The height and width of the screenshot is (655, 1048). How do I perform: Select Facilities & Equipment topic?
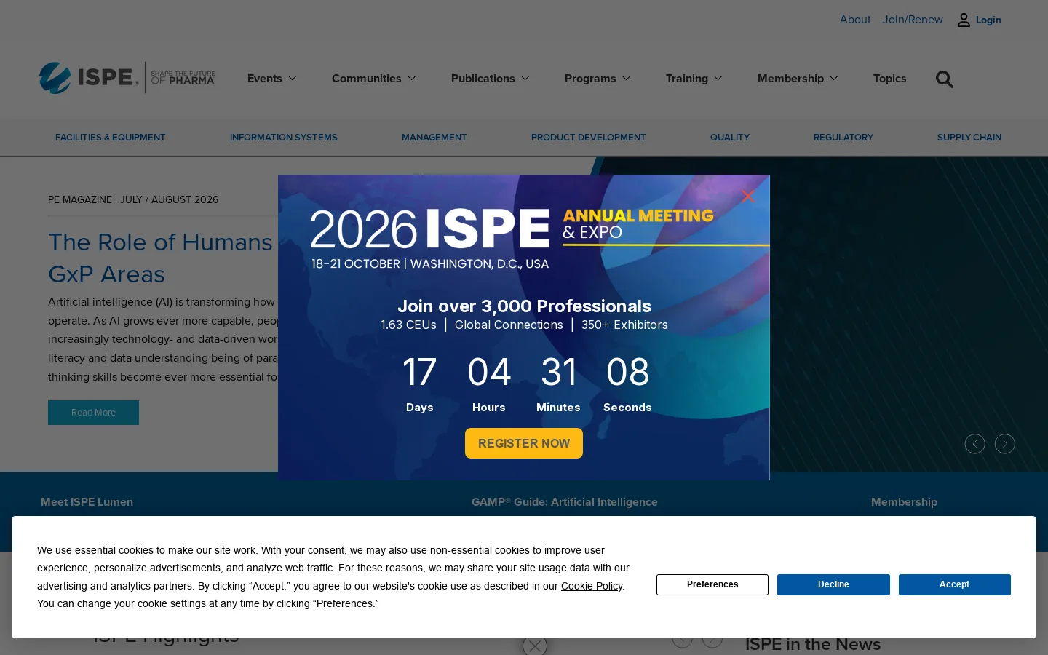point(111,138)
